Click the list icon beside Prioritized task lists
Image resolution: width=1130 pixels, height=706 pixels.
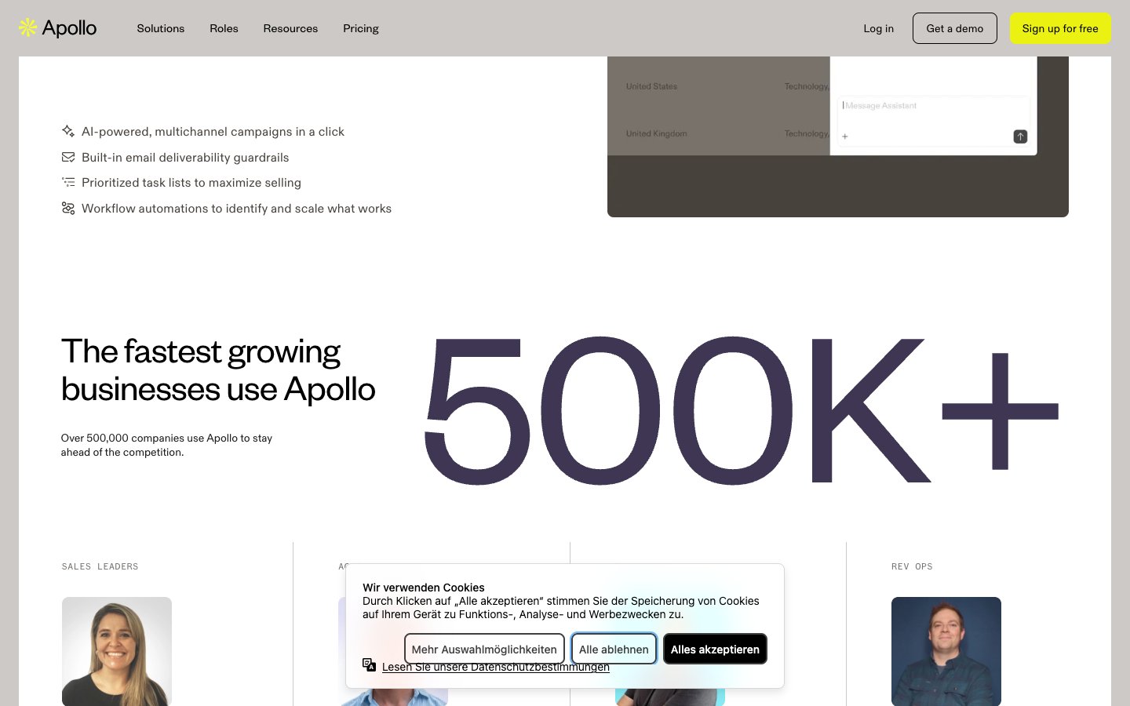(x=68, y=183)
